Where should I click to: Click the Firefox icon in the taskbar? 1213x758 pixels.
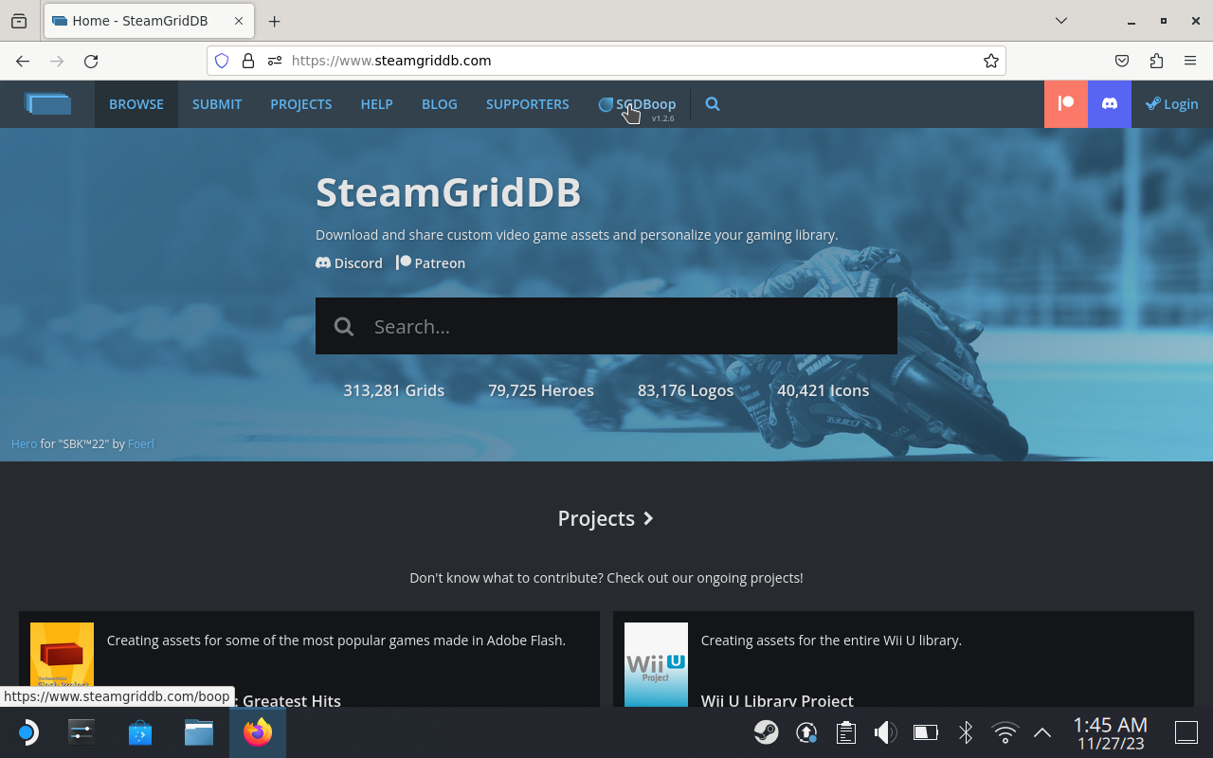258,732
